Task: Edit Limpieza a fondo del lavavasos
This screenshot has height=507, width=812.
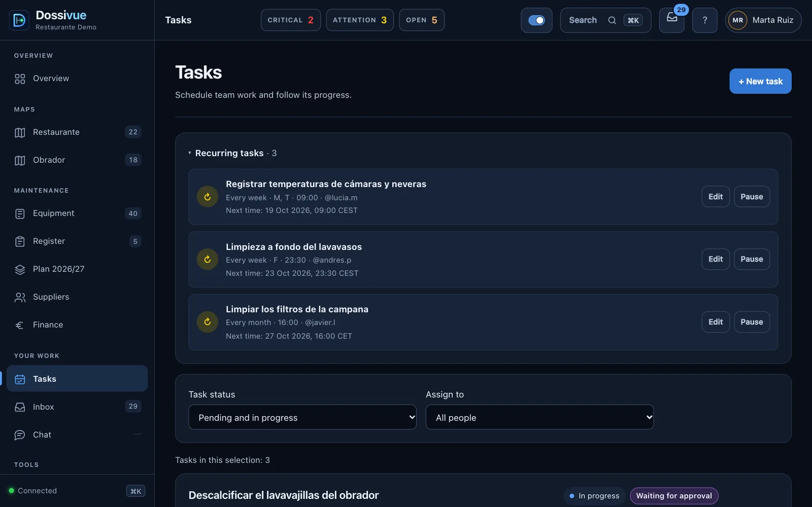Action: (x=716, y=259)
